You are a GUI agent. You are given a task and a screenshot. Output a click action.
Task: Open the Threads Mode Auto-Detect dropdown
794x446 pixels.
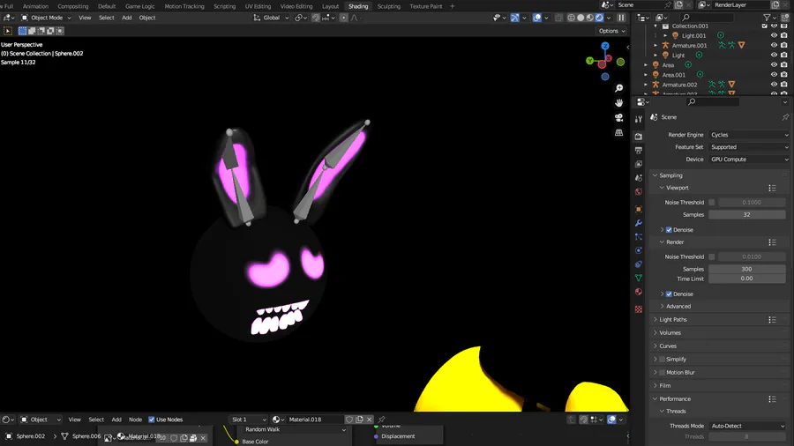[x=749, y=426]
